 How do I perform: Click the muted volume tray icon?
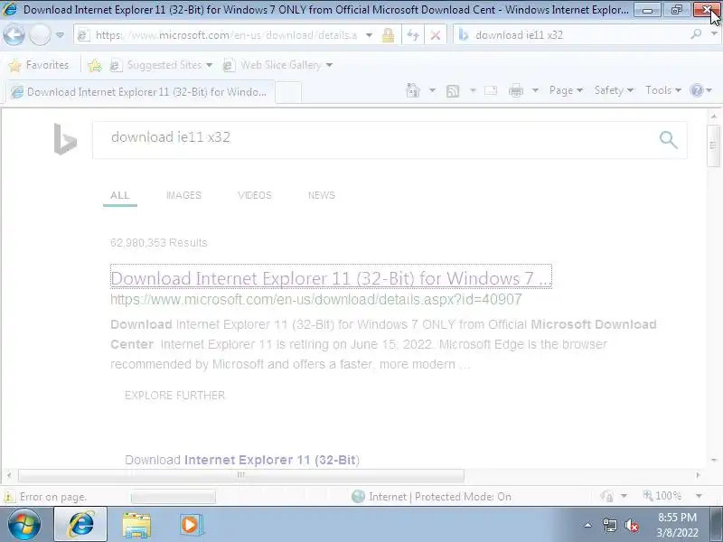tap(631, 525)
